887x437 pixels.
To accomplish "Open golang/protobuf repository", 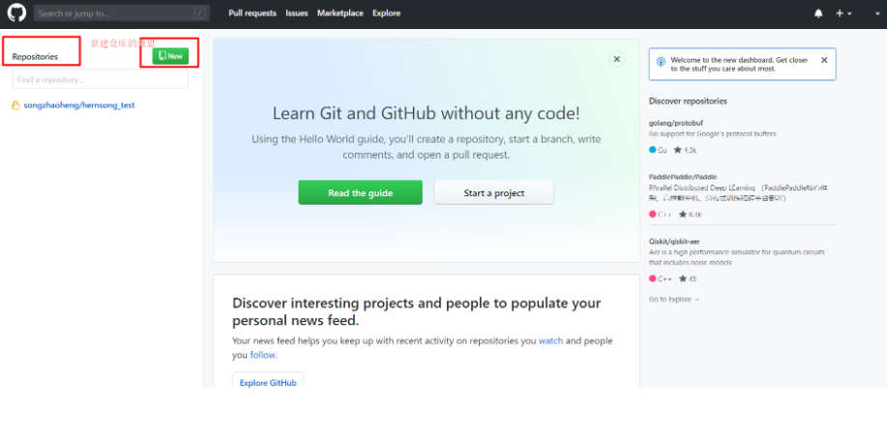I will point(676,123).
